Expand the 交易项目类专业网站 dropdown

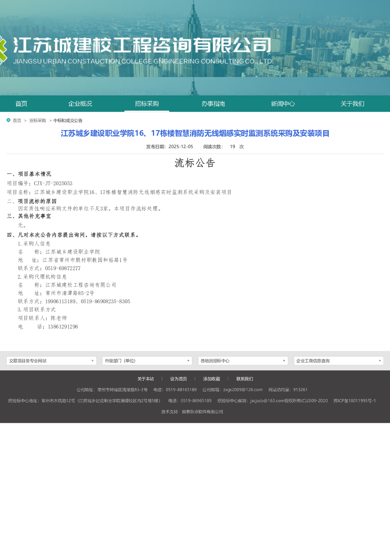51,361
